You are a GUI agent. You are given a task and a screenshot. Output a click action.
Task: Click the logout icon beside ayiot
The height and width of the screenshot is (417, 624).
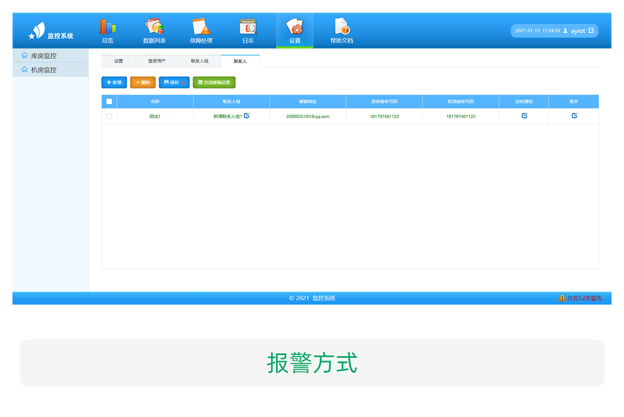[x=591, y=31]
